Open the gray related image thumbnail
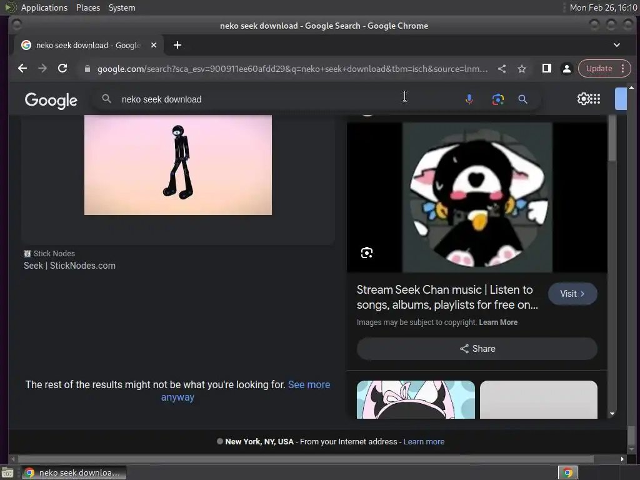 point(539,399)
